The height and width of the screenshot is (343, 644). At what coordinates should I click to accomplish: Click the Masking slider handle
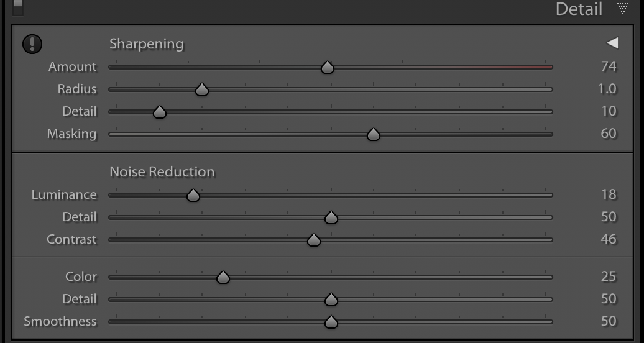[x=374, y=134]
